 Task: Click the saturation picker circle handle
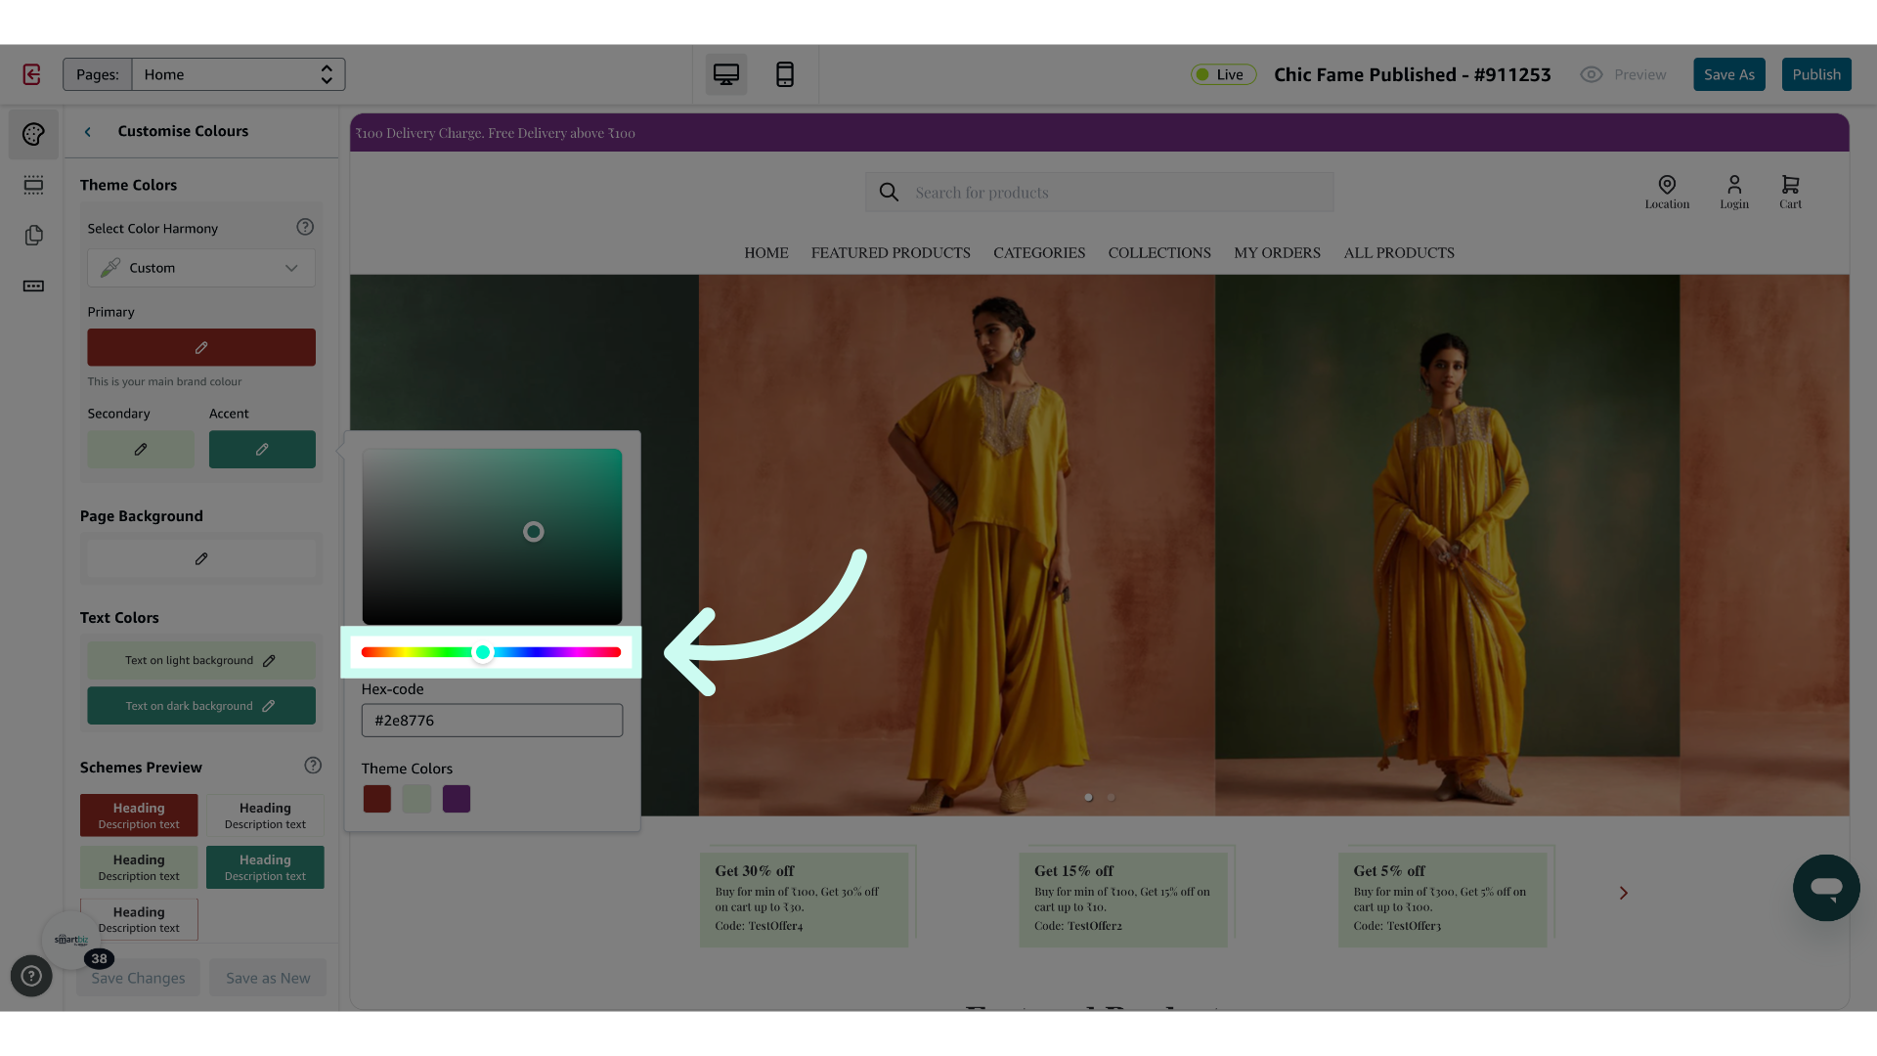click(x=534, y=532)
